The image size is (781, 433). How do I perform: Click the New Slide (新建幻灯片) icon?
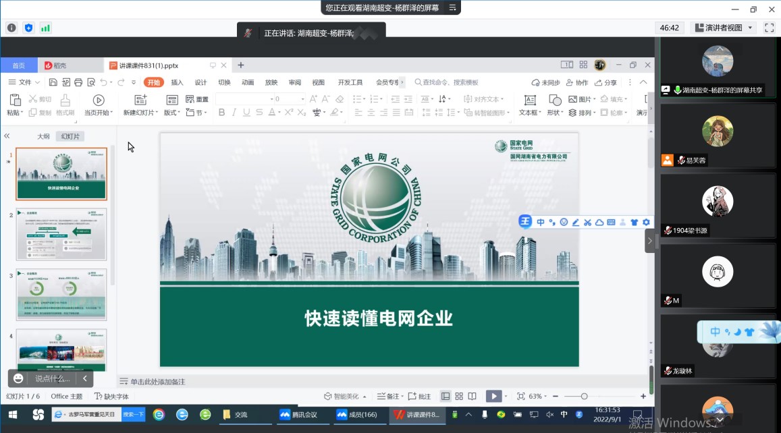pos(140,100)
